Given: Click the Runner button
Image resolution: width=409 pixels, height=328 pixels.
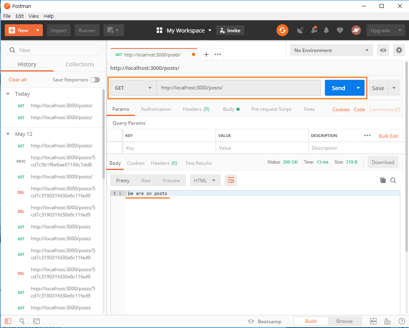Looking at the screenshot, I should (x=87, y=30).
